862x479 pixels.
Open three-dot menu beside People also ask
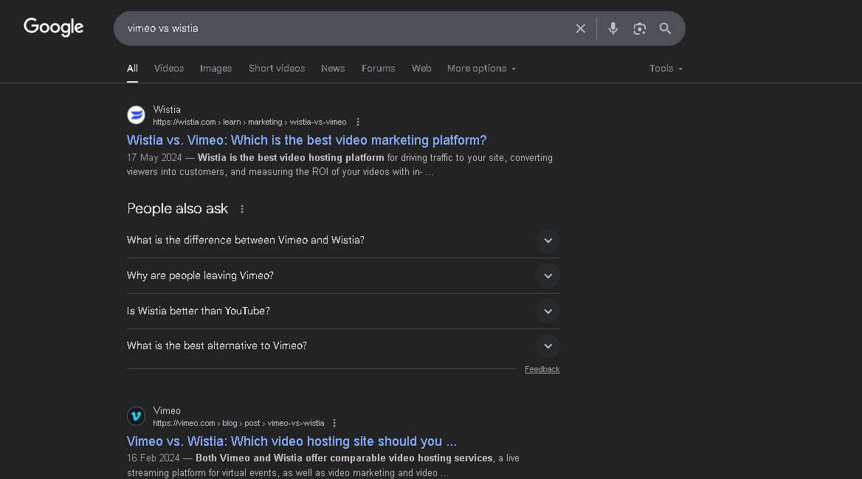coord(242,210)
